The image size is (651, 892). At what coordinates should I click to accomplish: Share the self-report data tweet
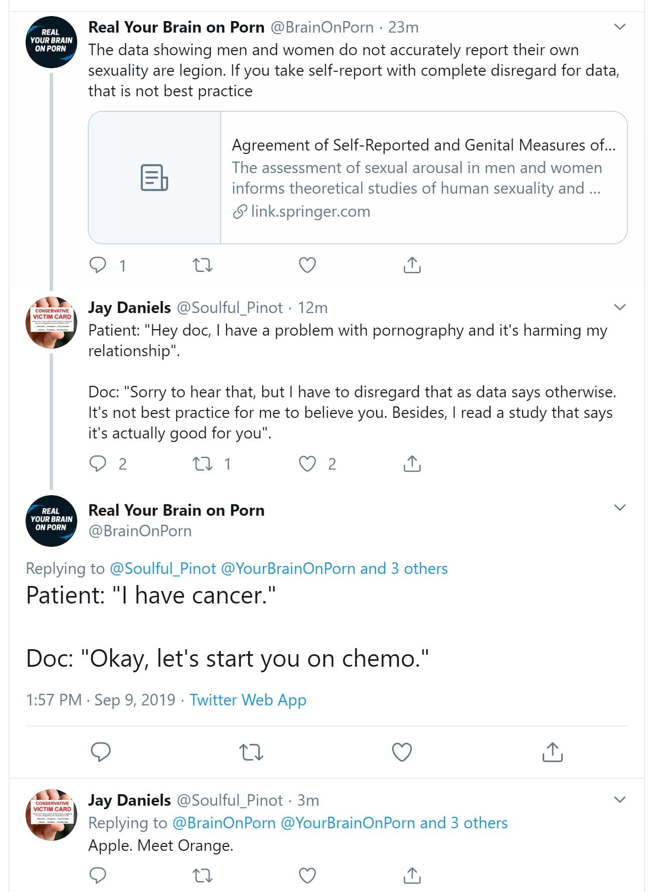click(412, 265)
